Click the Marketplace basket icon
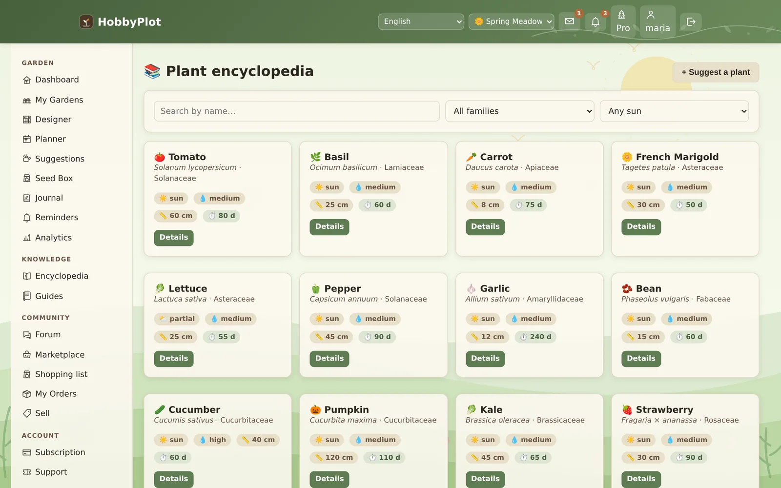781x488 pixels. pos(27,355)
